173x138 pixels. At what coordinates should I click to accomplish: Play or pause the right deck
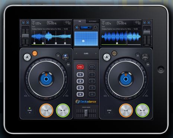point(142,110)
